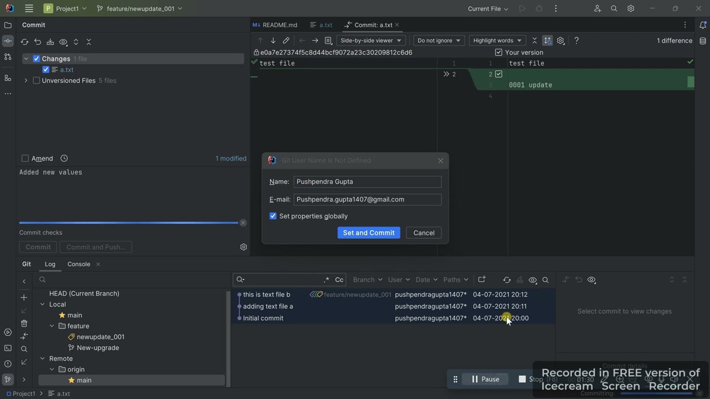Screen dimensions: 710x399
Task: Open IDE settings gear in the title bar
Action: 631,8
